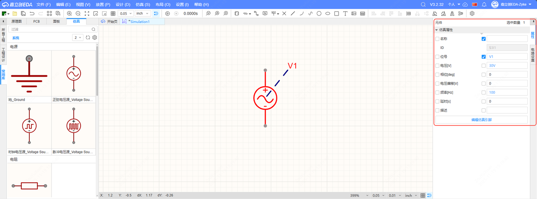Click the 系统 library link
The width and height of the screenshot is (537, 199).
click(x=16, y=38)
